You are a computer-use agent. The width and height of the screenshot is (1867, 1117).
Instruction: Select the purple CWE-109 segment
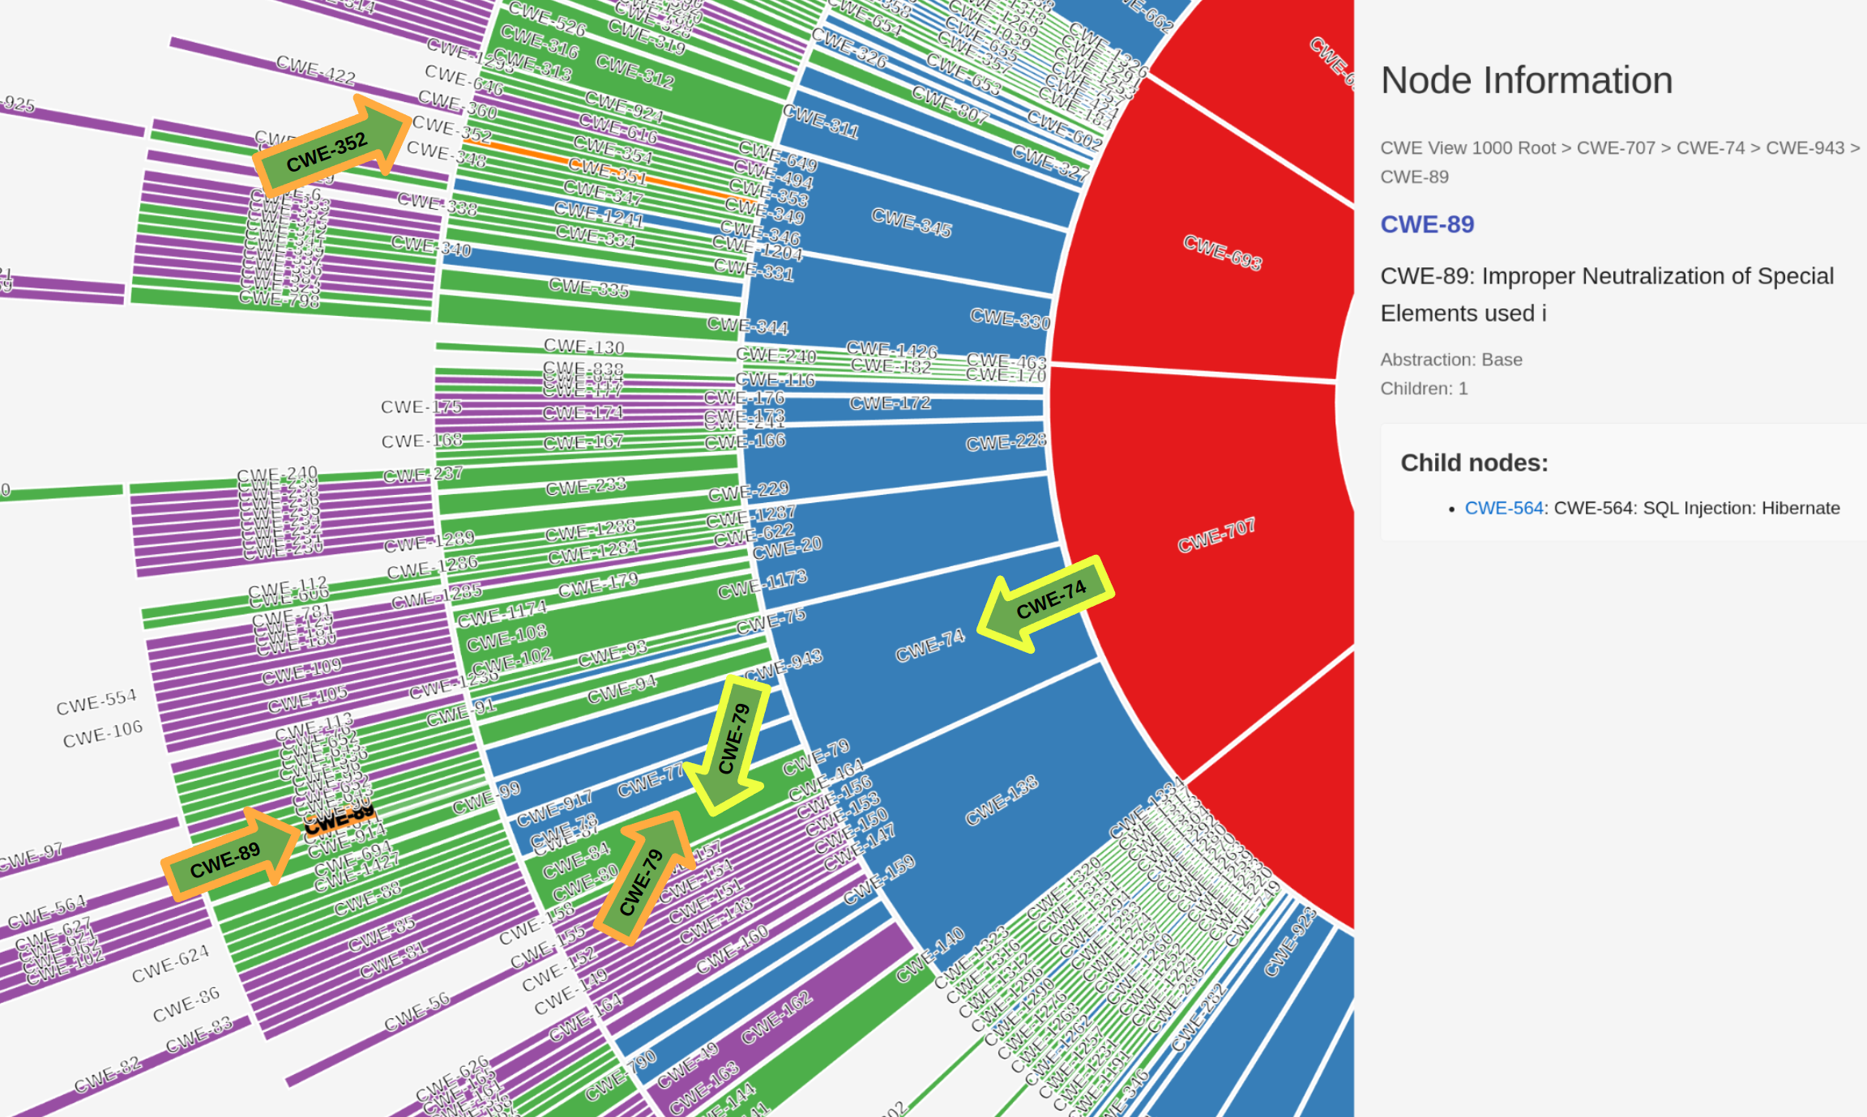click(301, 671)
